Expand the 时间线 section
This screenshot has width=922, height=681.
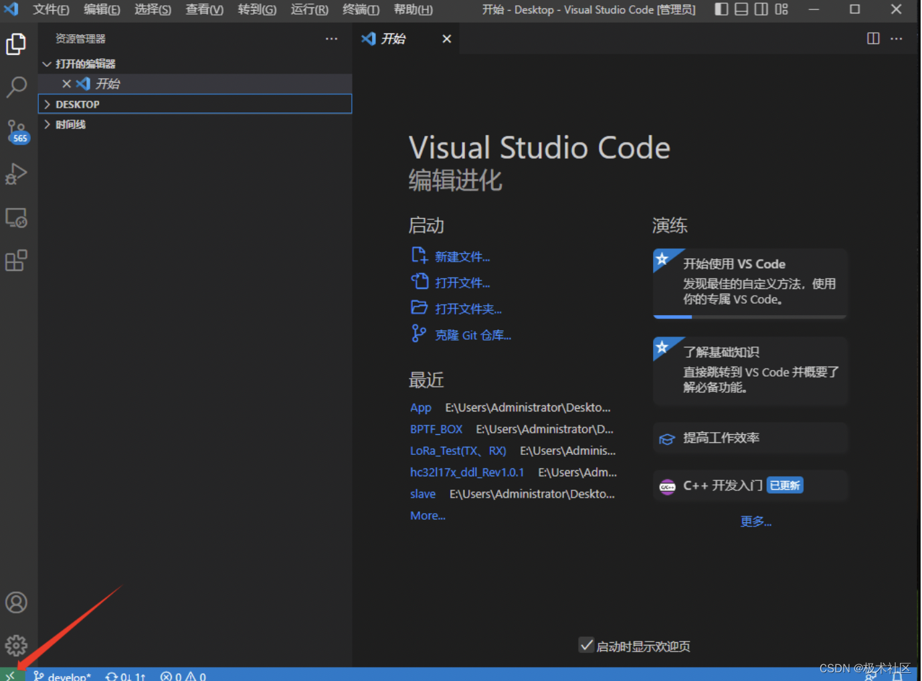coord(195,124)
